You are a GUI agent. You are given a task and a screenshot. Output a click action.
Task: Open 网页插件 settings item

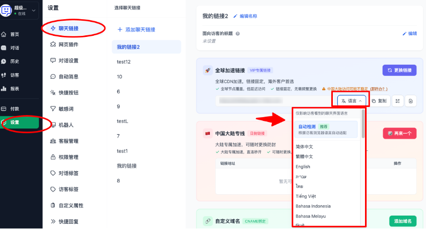(69, 44)
